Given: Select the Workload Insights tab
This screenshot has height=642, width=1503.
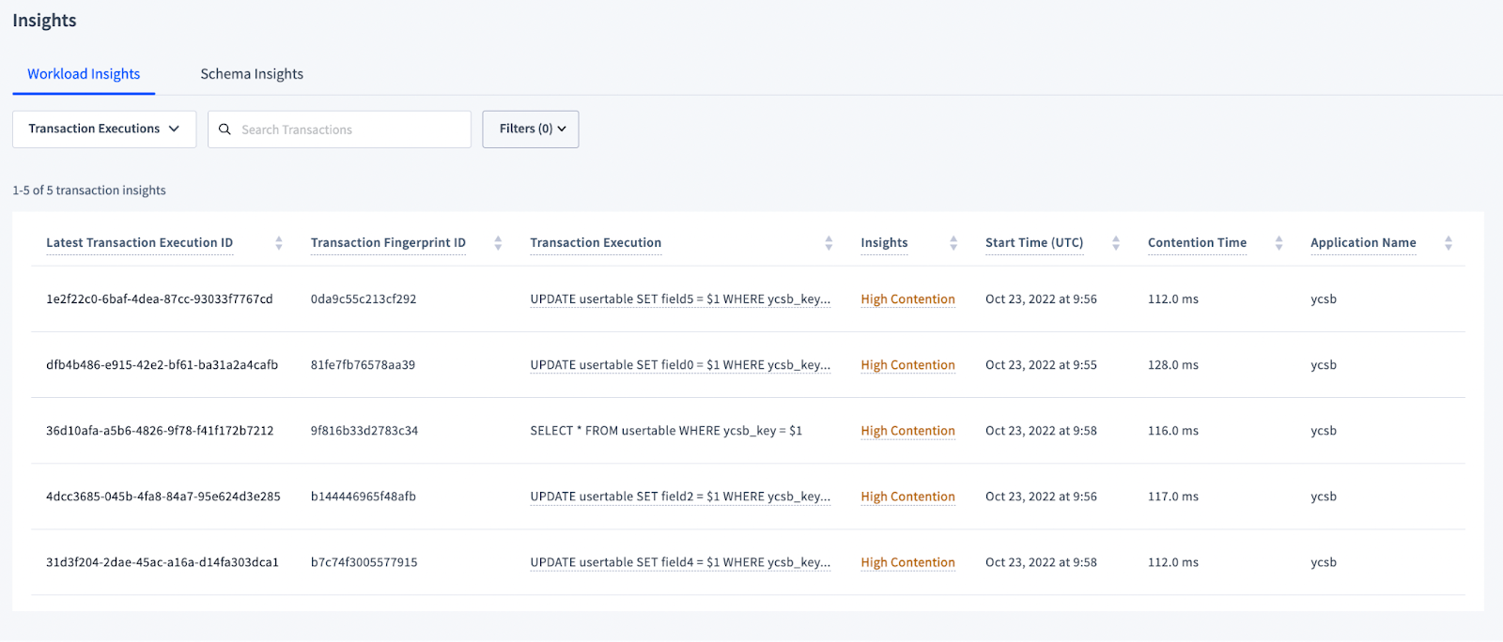Looking at the screenshot, I should point(84,74).
